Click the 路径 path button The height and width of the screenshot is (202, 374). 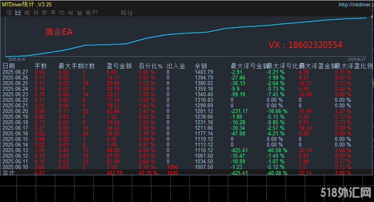pyautogui.click(x=127, y=13)
